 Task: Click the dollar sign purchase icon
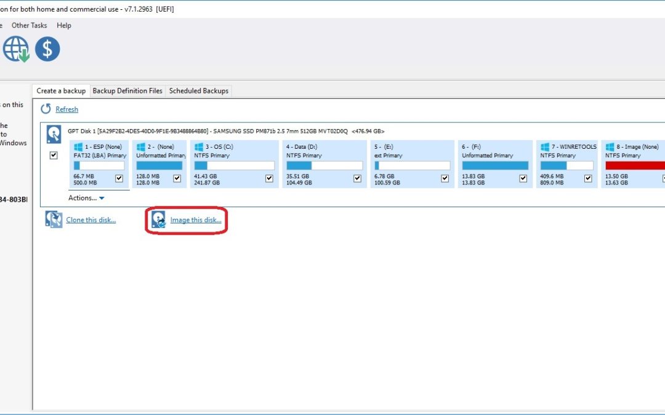[x=47, y=49]
